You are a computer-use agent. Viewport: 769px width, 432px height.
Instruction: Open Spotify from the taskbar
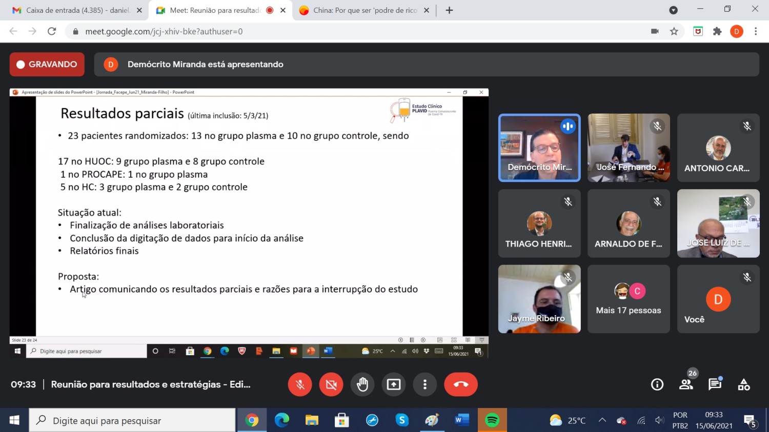(x=492, y=420)
